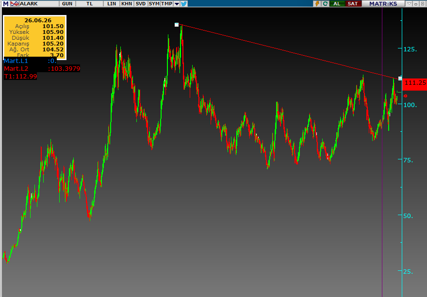The image size is (427, 297).
Task: Click the 50. price axis label
Action: click(408, 216)
